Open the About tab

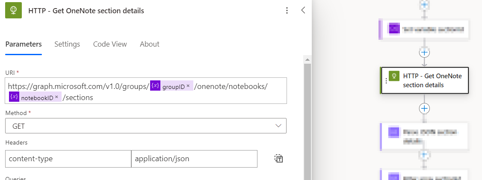pos(150,44)
